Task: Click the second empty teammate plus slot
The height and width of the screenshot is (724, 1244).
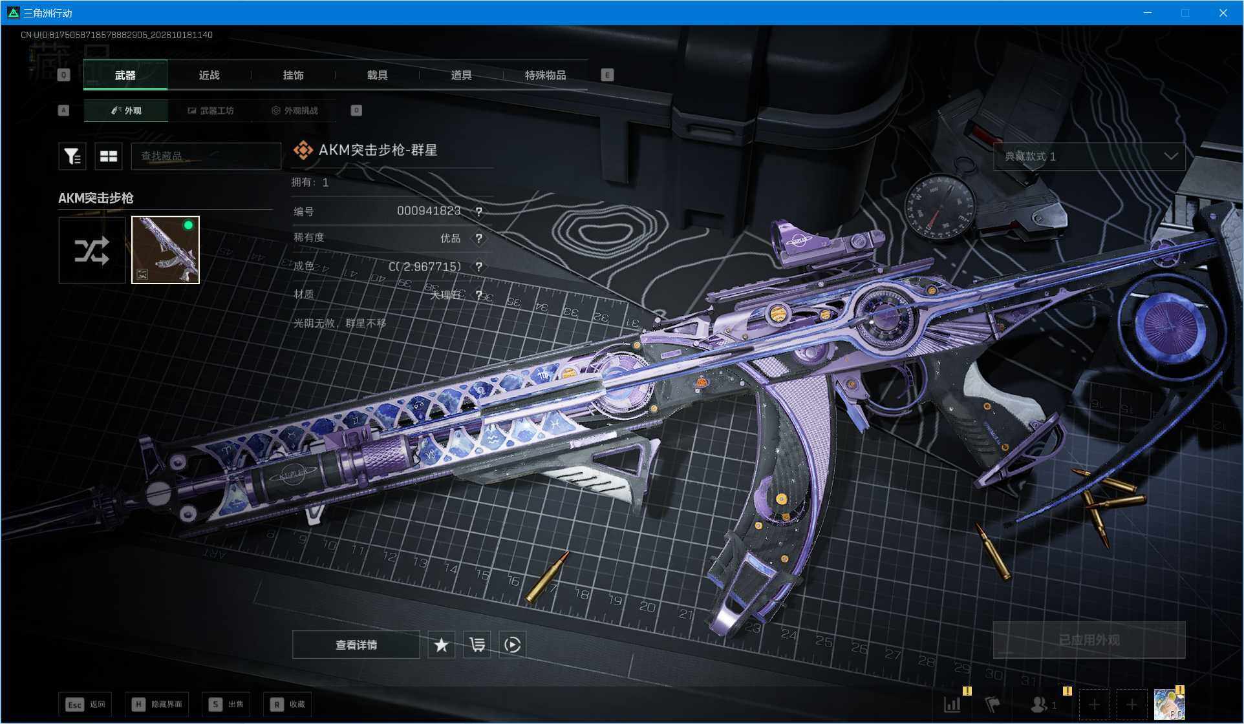Action: [x=1131, y=705]
